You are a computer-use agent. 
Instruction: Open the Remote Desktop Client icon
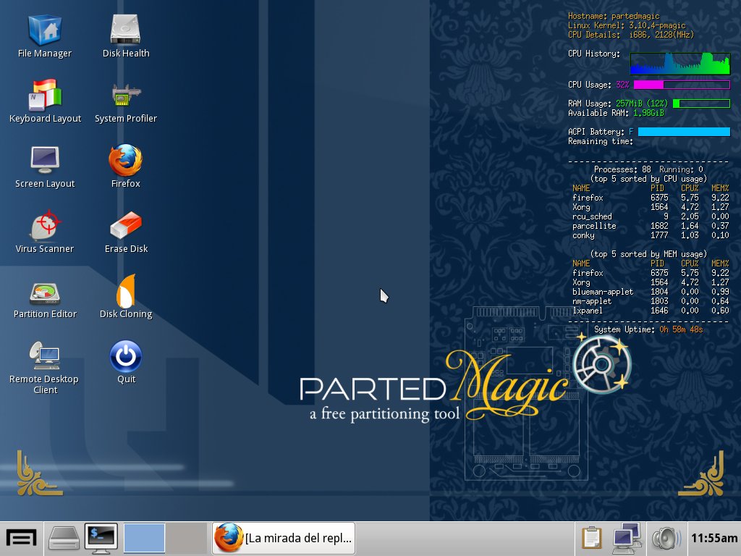pos(45,356)
